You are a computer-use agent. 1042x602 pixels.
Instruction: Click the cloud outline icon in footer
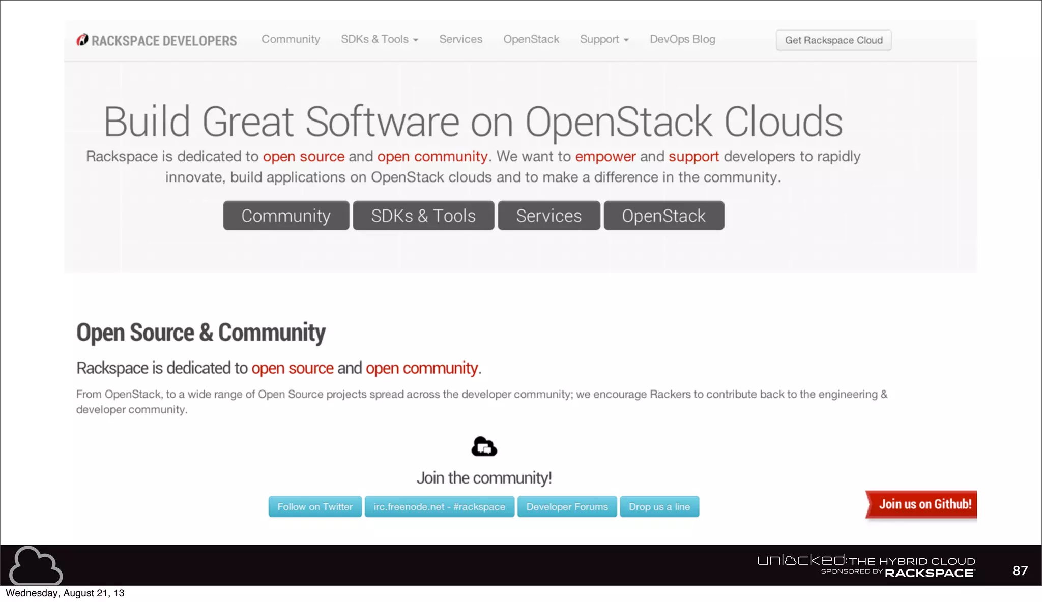36,566
